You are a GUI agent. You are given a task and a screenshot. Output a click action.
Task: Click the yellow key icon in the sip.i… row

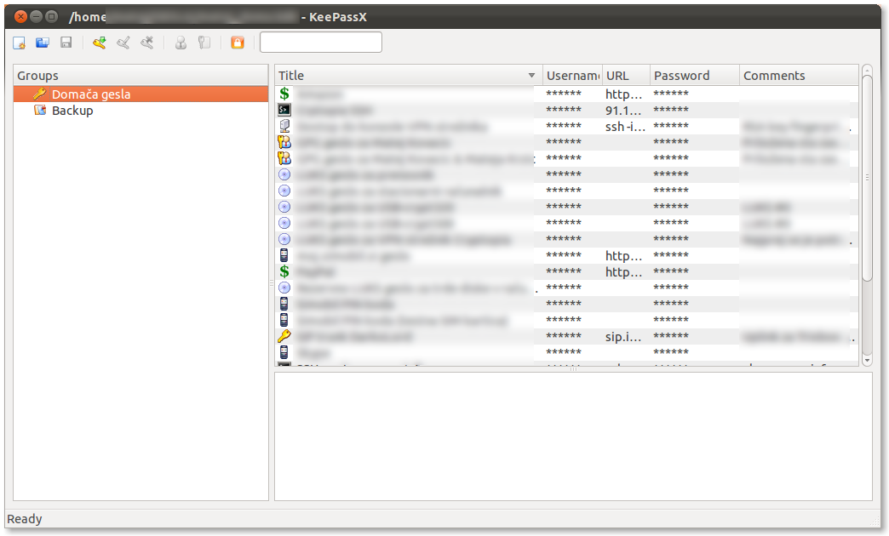pos(284,336)
